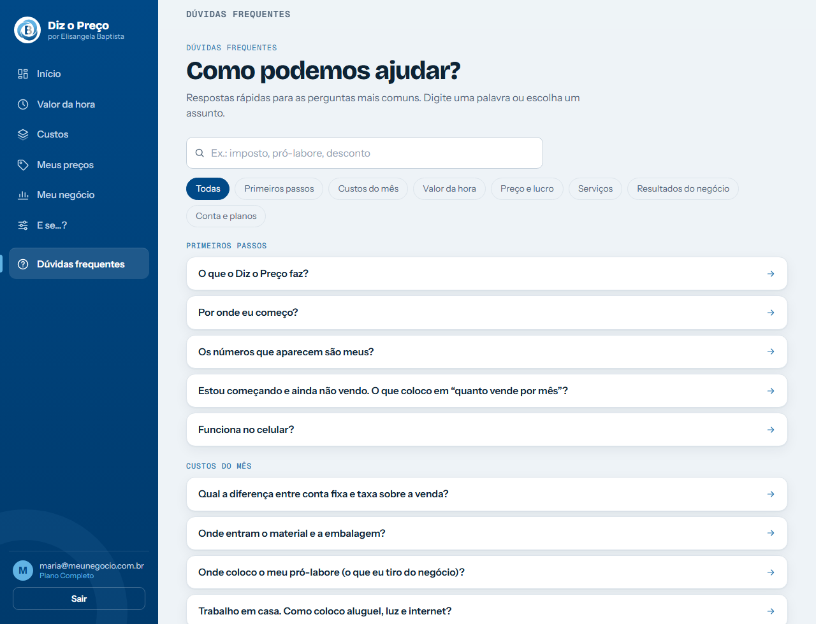Expand "Funciona no celular?" arrow
Viewport: 816px width, 624px height.
point(771,430)
